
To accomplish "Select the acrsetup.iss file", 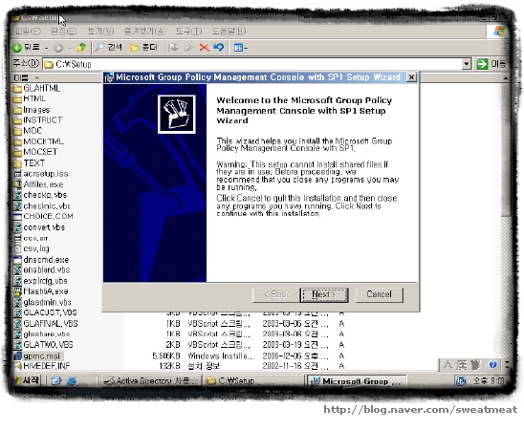I will [x=41, y=174].
